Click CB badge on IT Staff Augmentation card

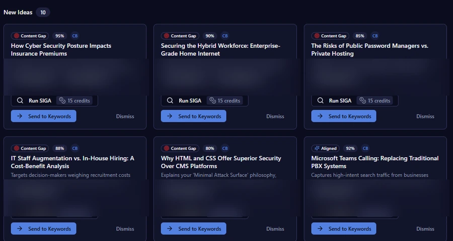[x=75, y=148]
